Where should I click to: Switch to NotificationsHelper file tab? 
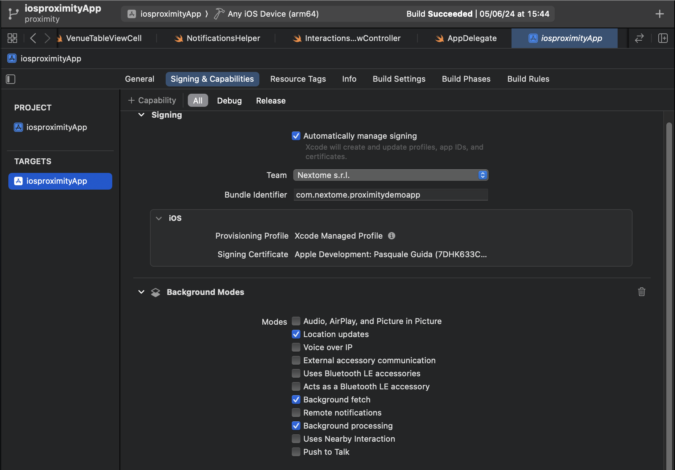click(x=217, y=38)
